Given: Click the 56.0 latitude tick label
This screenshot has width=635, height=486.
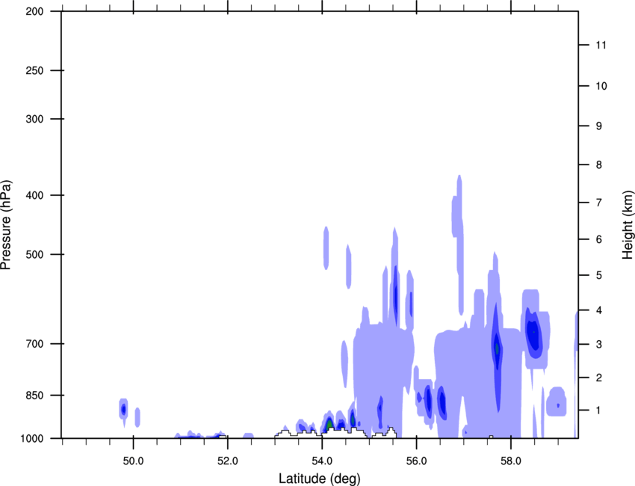Looking at the screenshot, I should pyautogui.click(x=416, y=461).
